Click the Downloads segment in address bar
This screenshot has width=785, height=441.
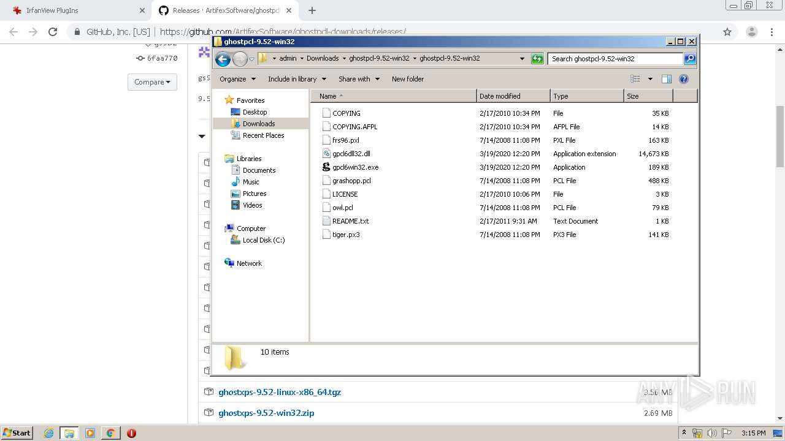click(323, 59)
